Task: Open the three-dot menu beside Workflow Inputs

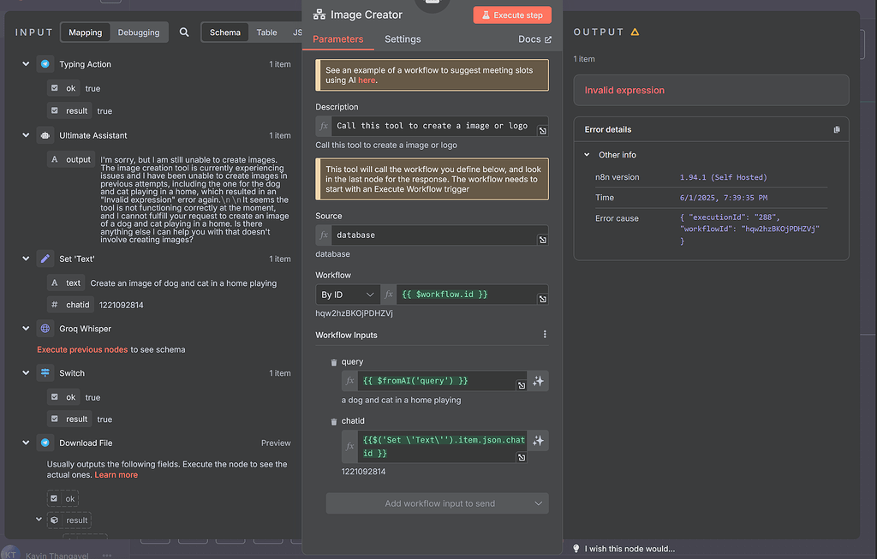Action: pos(545,334)
